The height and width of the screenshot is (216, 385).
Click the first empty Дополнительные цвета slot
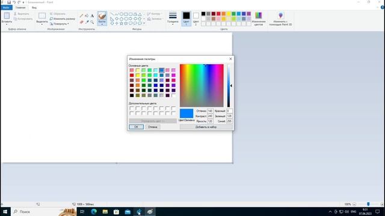coord(132,108)
